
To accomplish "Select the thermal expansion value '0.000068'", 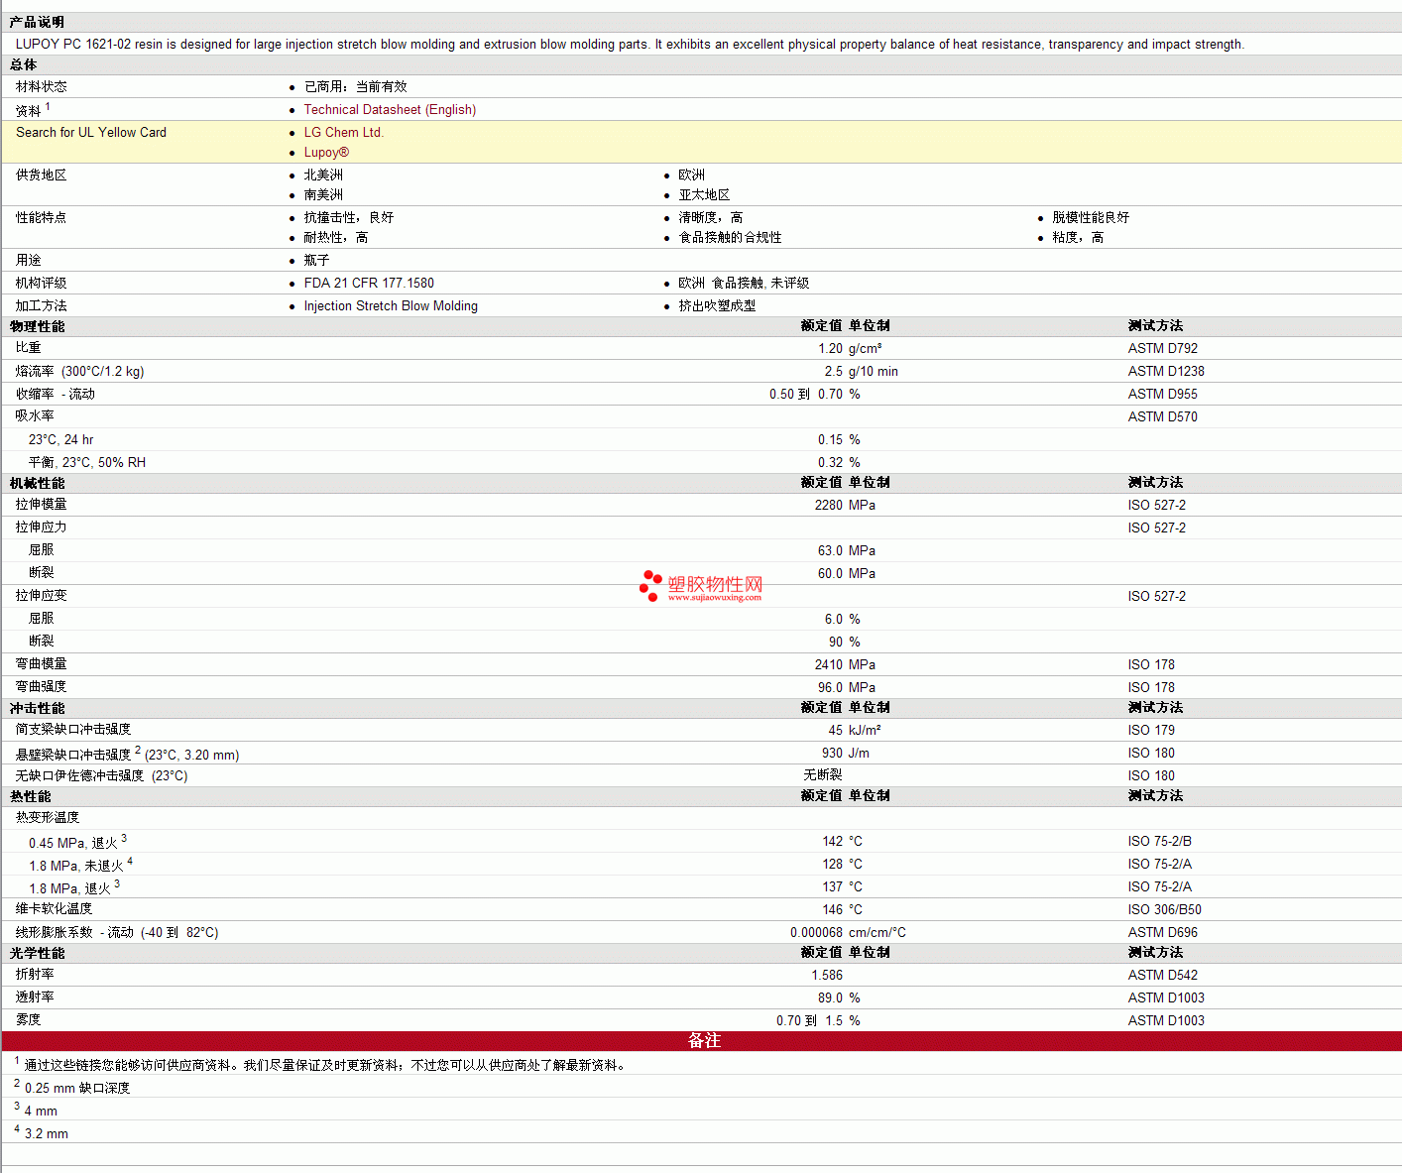I will point(816,933).
